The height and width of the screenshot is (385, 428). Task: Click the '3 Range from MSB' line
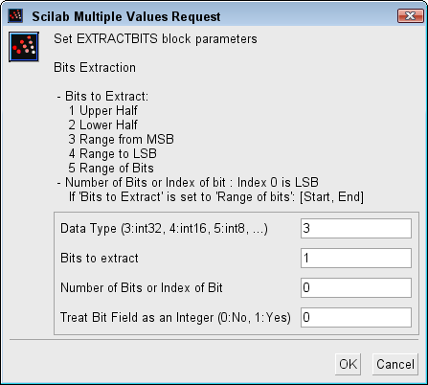[121, 139]
